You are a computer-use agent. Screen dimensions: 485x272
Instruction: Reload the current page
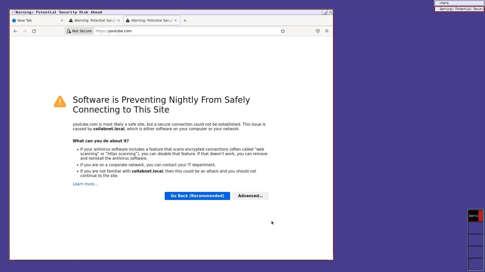point(34,31)
